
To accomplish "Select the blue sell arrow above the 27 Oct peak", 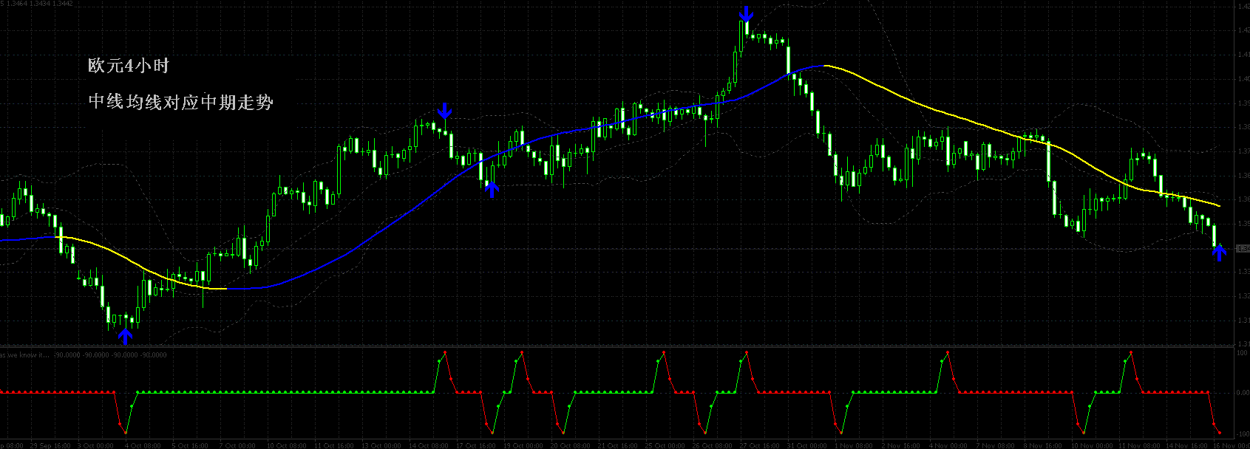I will 747,13.
